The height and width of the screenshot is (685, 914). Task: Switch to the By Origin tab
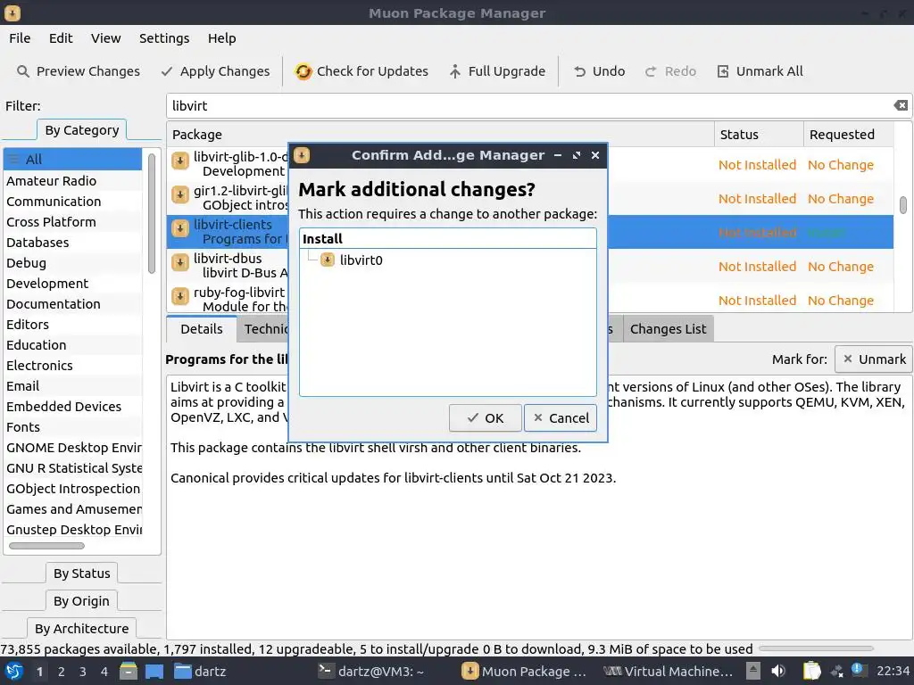[81, 600]
